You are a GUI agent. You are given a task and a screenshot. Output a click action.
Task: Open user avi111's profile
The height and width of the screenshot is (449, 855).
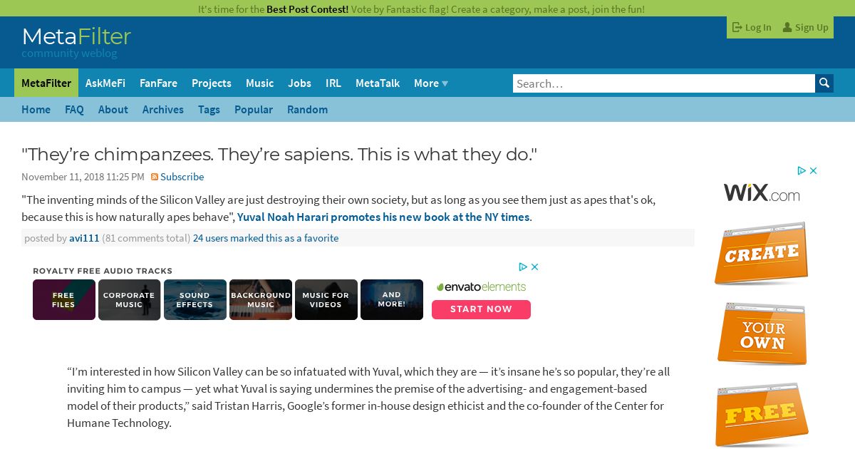click(84, 238)
